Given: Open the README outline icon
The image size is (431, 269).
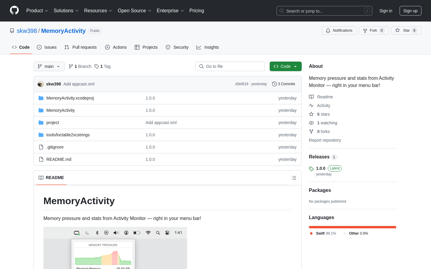Looking at the screenshot, I should click(294, 178).
